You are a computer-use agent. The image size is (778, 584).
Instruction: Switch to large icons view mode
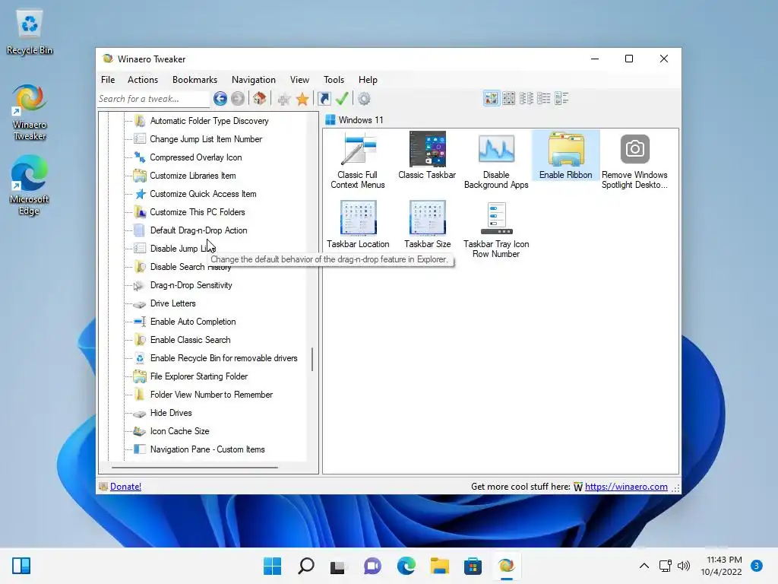point(492,98)
